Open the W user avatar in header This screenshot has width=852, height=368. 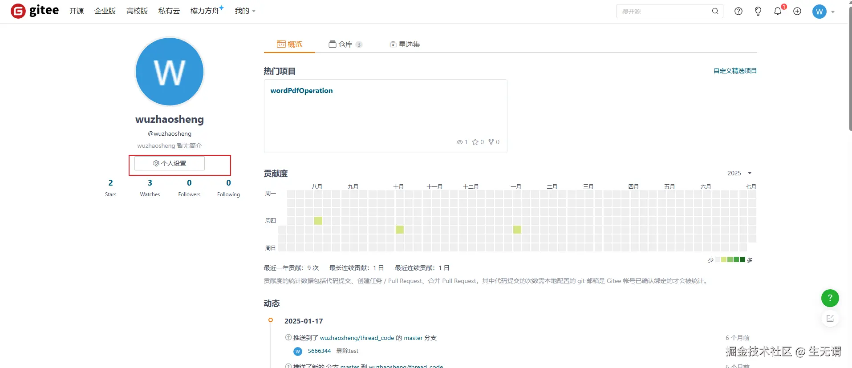[819, 12]
